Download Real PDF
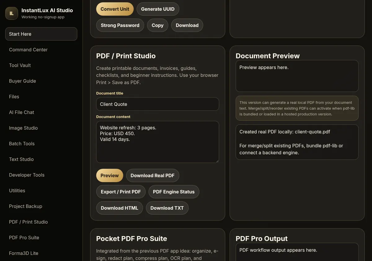This screenshot has width=372, height=261. coord(153,176)
